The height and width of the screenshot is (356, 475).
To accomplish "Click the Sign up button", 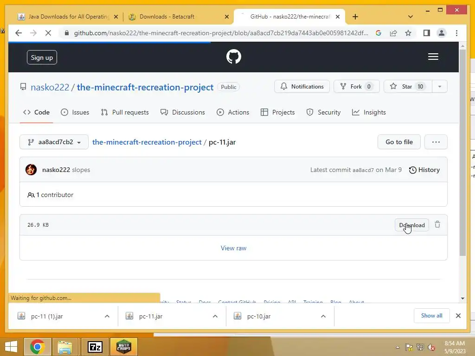I will (42, 57).
